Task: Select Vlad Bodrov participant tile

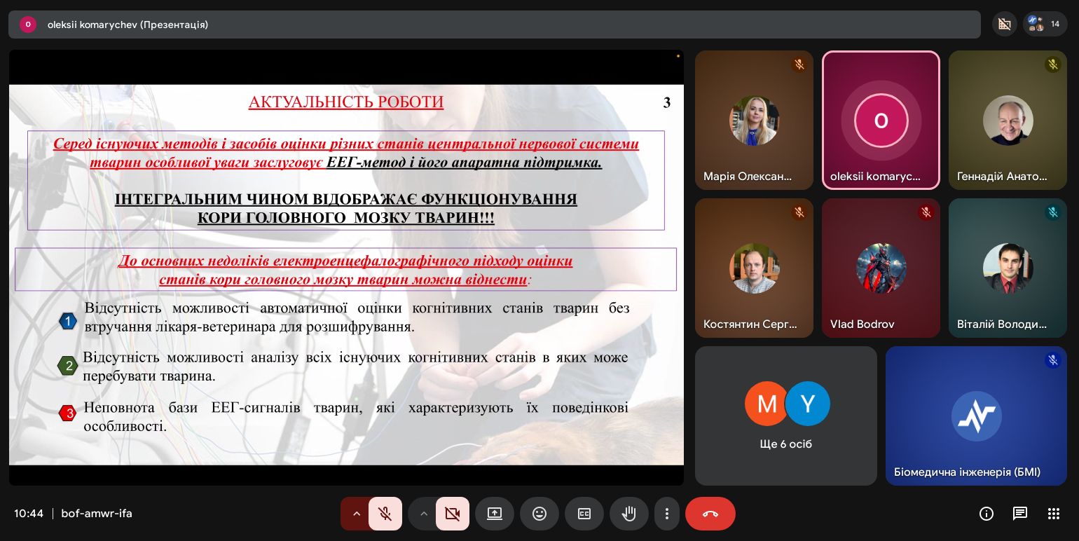Action: 881,268
